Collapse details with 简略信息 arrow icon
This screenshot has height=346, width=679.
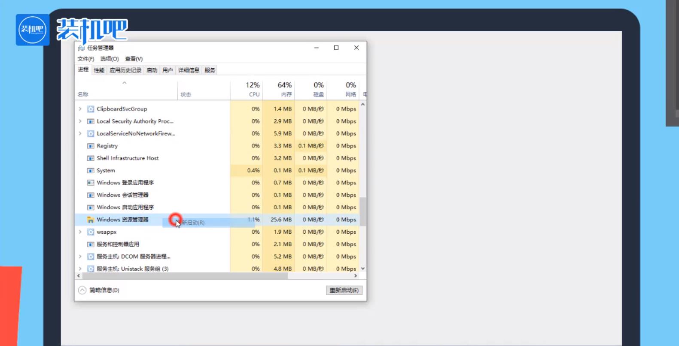pyautogui.click(x=82, y=290)
